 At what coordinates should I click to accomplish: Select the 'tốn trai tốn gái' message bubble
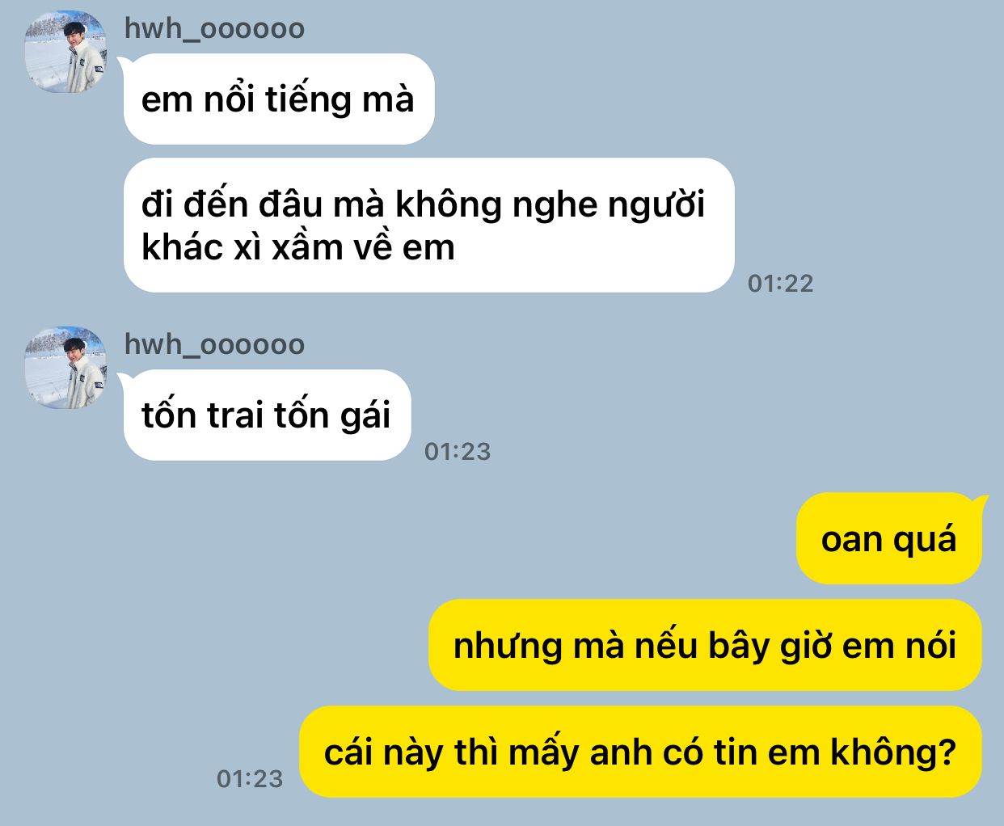(267, 415)
